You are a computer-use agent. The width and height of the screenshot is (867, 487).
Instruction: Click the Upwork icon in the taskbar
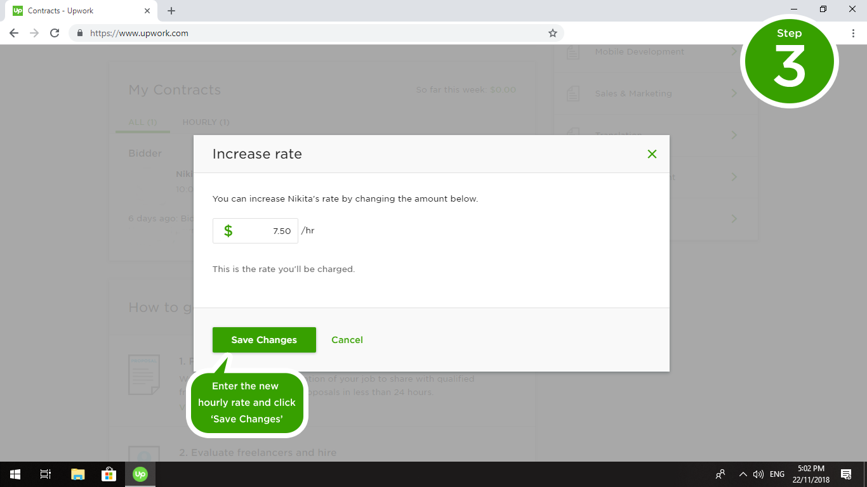point(140,474)
